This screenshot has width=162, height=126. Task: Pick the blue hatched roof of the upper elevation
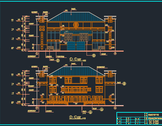(x=76, y=17)
